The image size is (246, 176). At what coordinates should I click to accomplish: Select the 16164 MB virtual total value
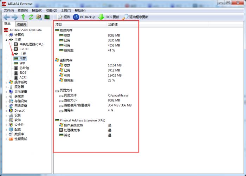coord(115,65)
